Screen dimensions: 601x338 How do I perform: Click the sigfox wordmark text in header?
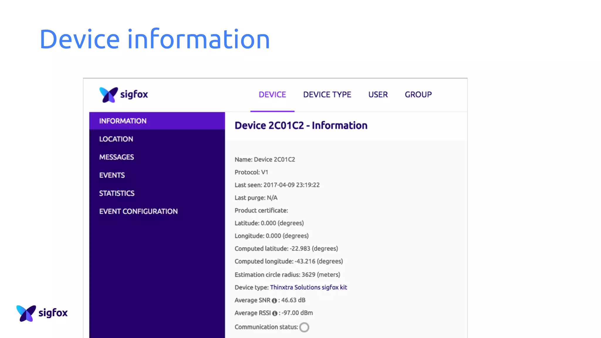tap(134, 94)
